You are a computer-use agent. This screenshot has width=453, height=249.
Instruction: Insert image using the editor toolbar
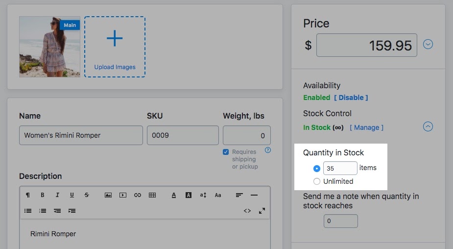click(x=108, y=195)
